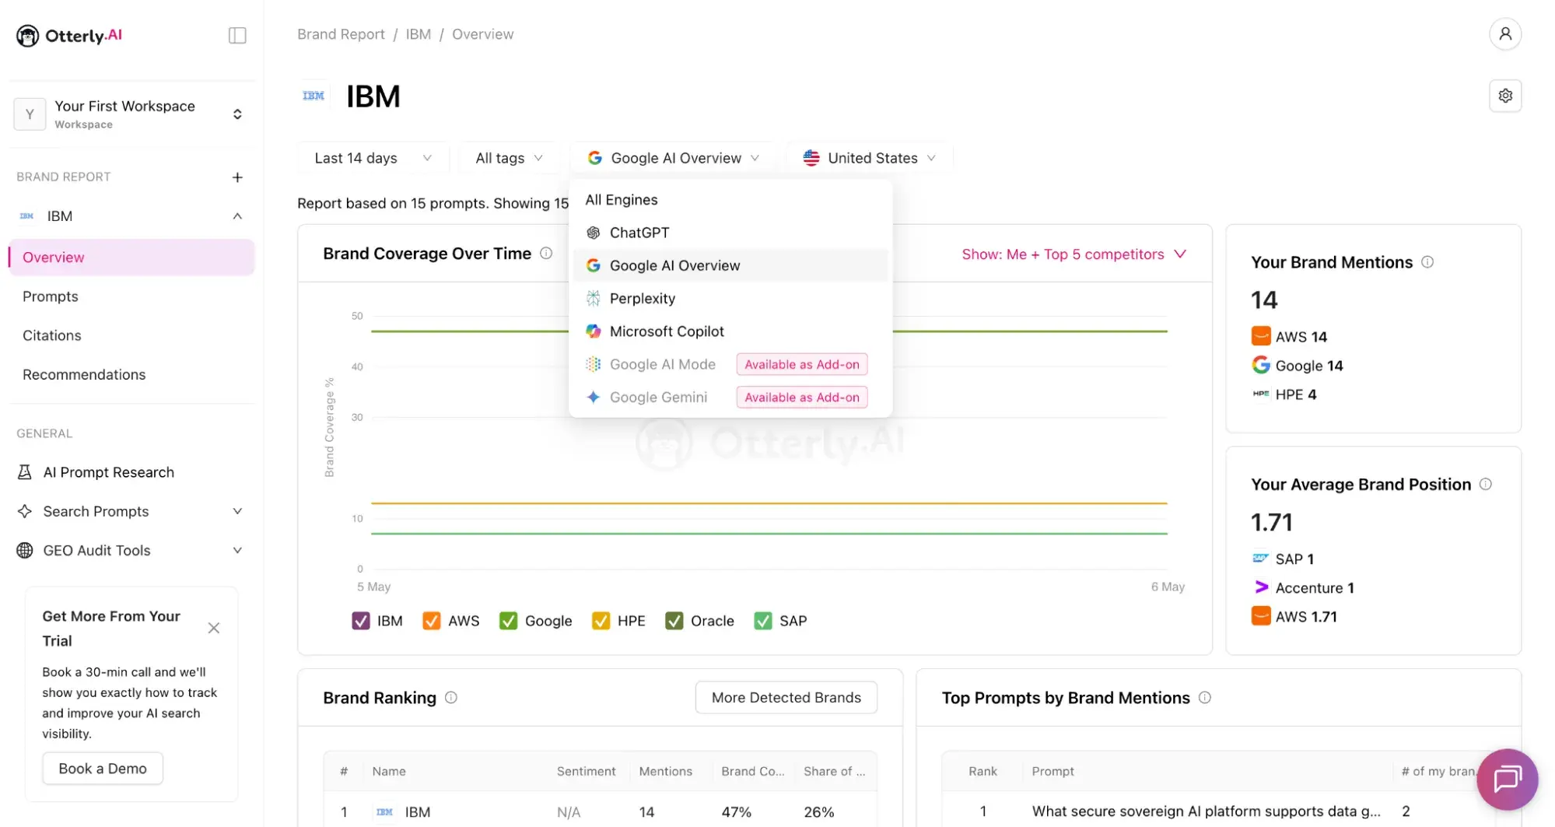Open the All tags dropdown
Viewport: 1555px width, 827px height.
pos(509,158)
